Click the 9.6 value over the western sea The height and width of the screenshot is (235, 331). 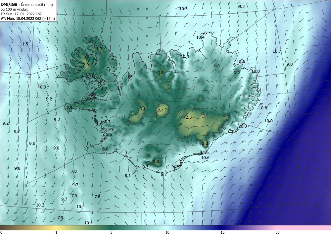(x=32, y=144)
